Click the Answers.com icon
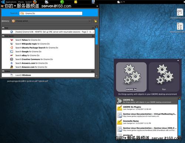The height and width of the screenshot is (143, 185). (11, 63)
